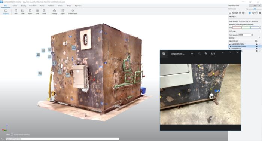Open the three-dots menu in photo viewer

coord(192,54)
